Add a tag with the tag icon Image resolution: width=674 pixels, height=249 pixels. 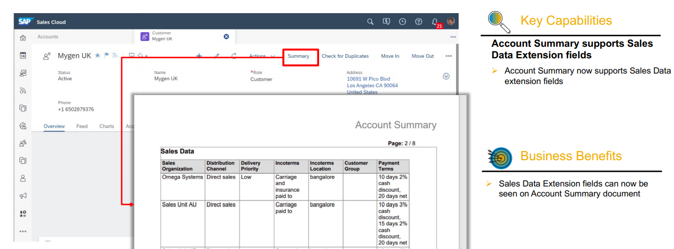click(x=141, y=55)
